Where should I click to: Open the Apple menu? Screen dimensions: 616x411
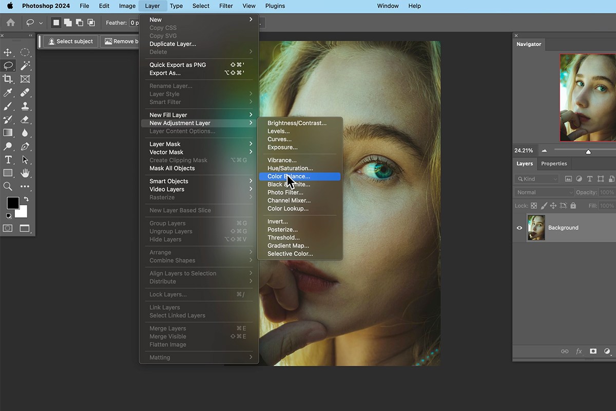pos(10,6)
